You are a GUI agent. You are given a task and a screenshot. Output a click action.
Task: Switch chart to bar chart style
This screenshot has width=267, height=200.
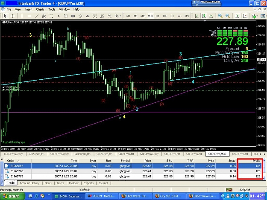click(197, 16)
